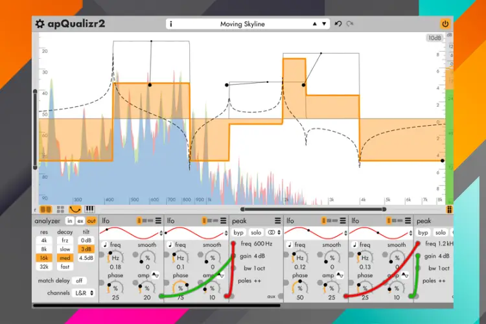
Task: Click the redo arrow icon
Action: click(350, 24)
